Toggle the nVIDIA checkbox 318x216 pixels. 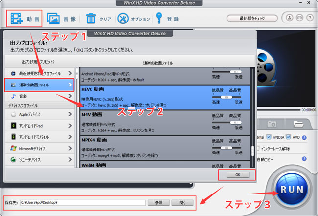tap(269, 137)
